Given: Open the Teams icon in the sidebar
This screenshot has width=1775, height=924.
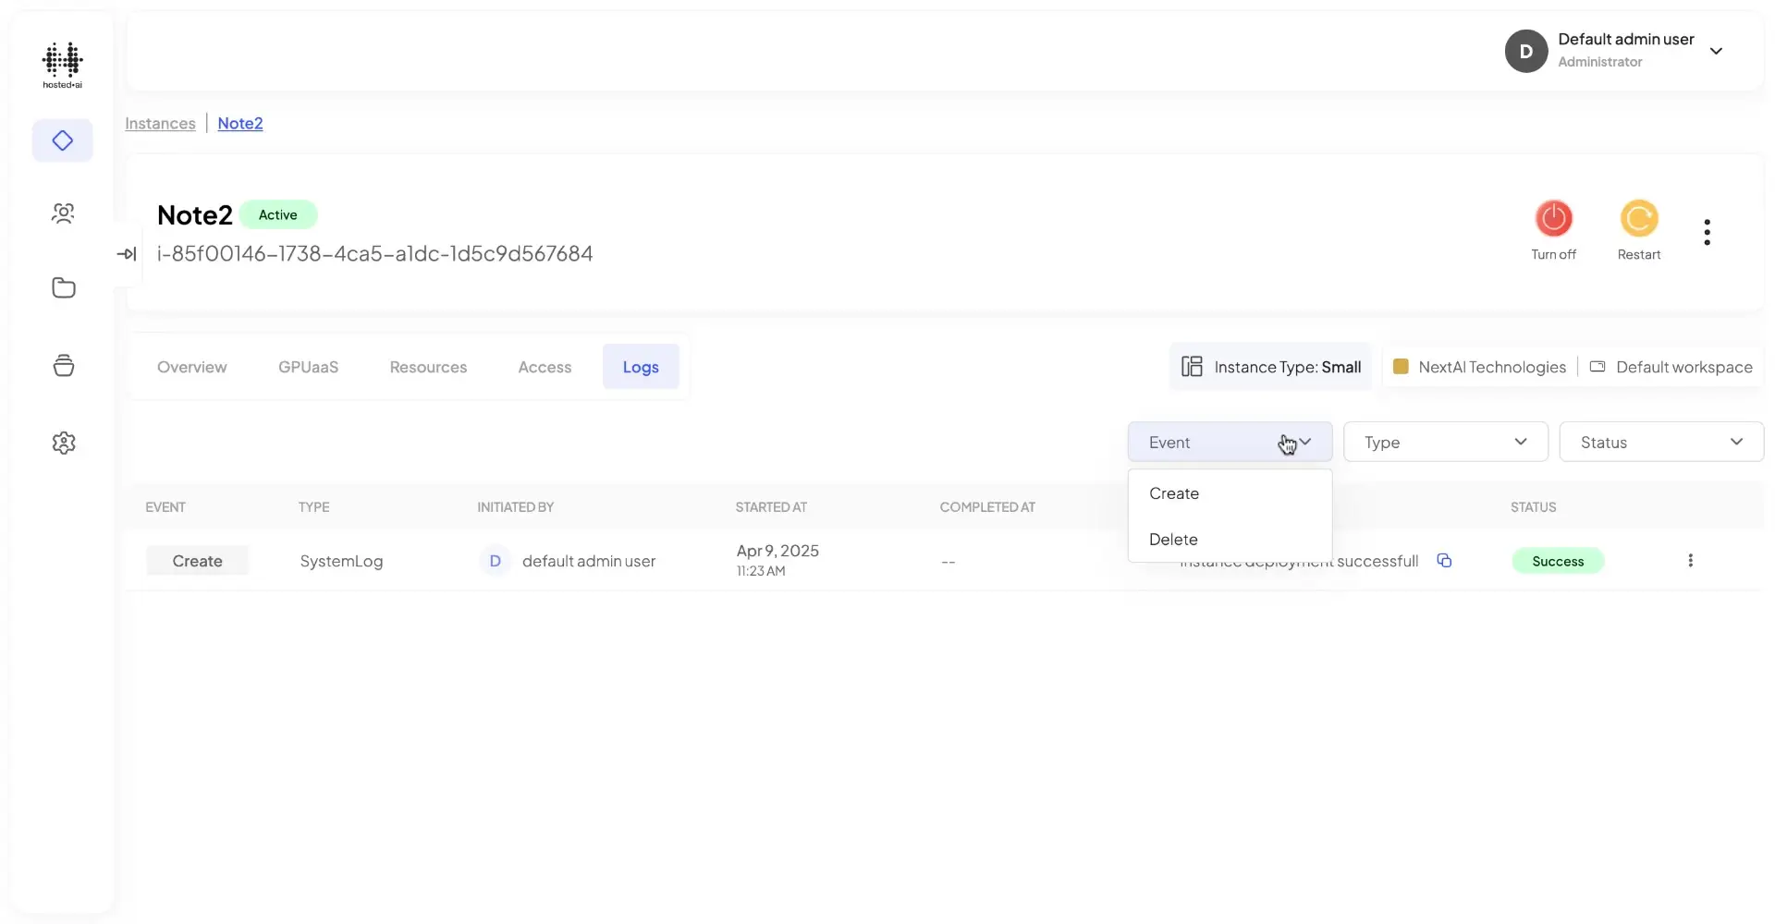Looking at the screenshot, I should click(62, 213).
